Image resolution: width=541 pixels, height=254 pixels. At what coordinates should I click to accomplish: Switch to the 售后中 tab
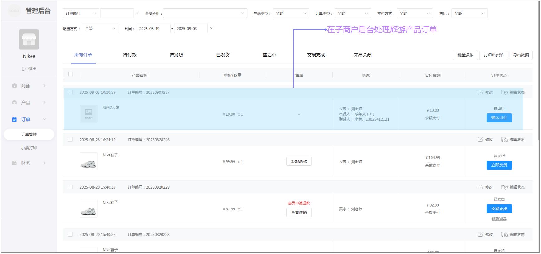[269, 55]
